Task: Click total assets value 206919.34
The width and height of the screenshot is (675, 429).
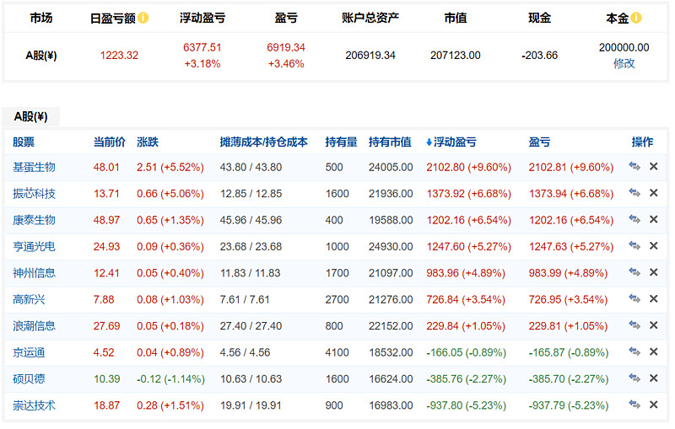Action: (370, 56)
